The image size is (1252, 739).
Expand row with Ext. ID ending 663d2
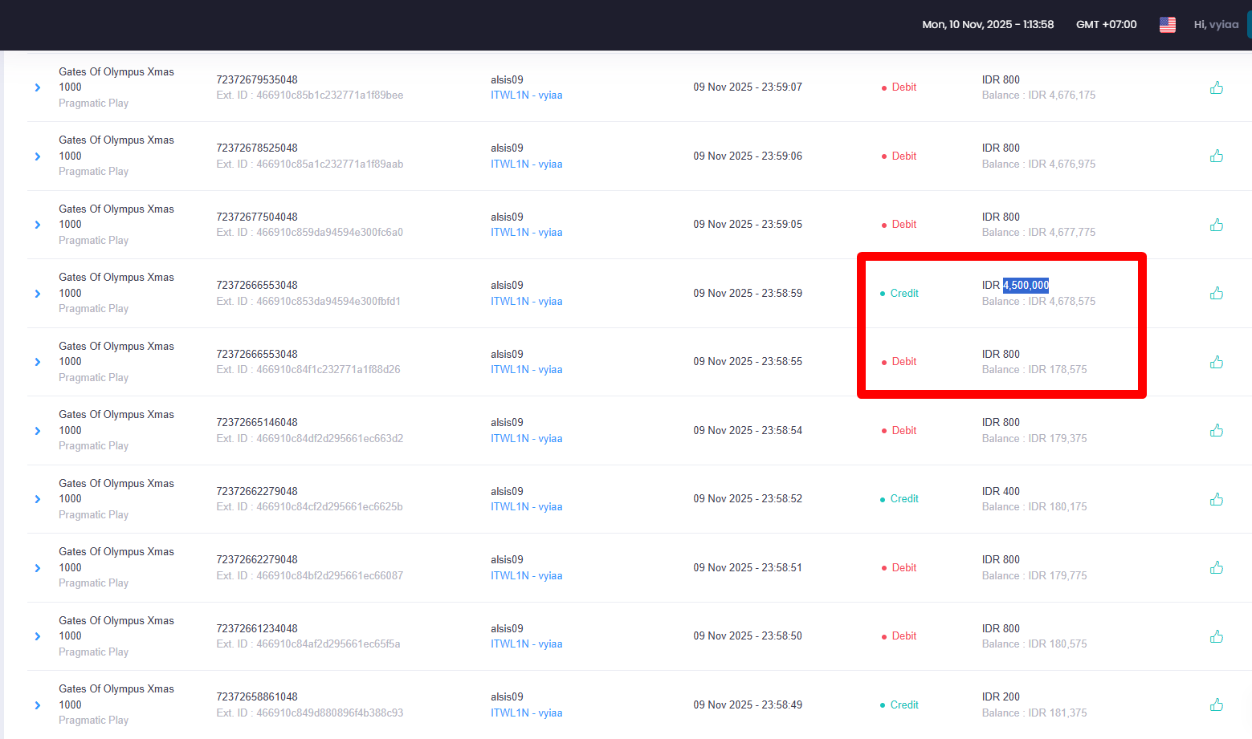pos(38,431)
